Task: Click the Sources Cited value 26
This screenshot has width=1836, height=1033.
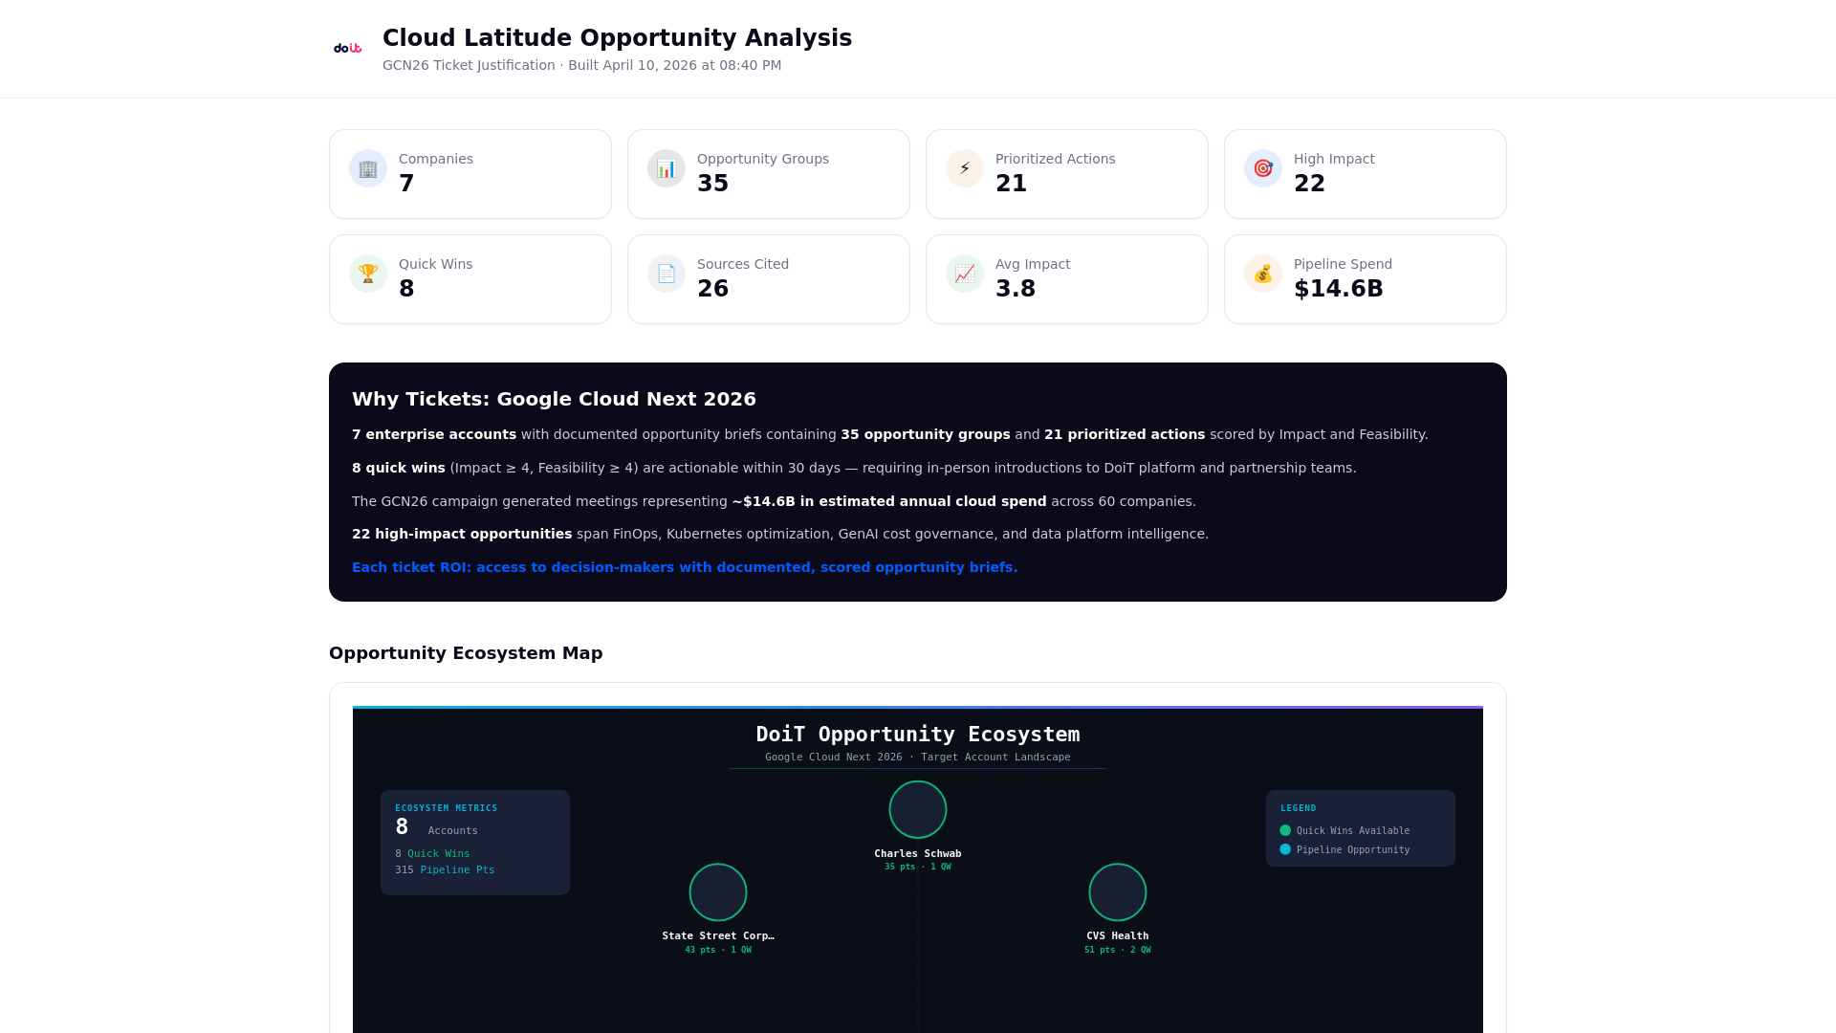Action: (712, 289)
